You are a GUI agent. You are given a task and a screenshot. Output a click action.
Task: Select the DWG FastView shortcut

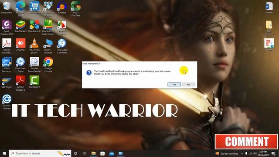click(76, 9)
